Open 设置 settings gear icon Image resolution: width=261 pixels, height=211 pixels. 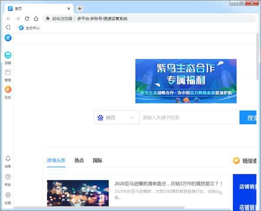click(x=8, y=195)
